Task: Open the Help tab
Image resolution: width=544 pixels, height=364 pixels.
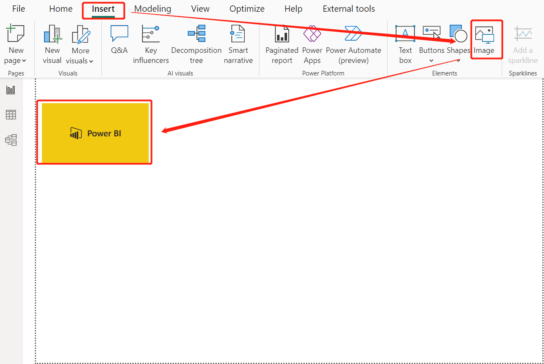Action: coord(293,9)
